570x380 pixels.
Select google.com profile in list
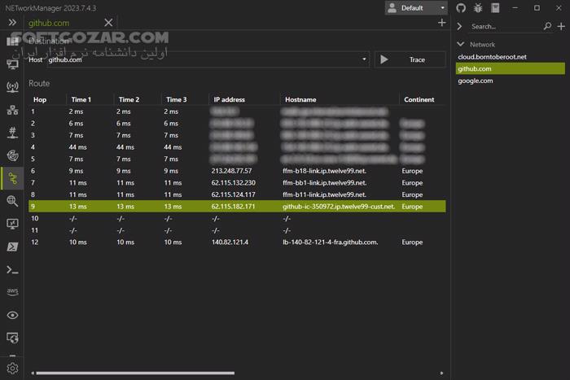[x=475, y=81]
